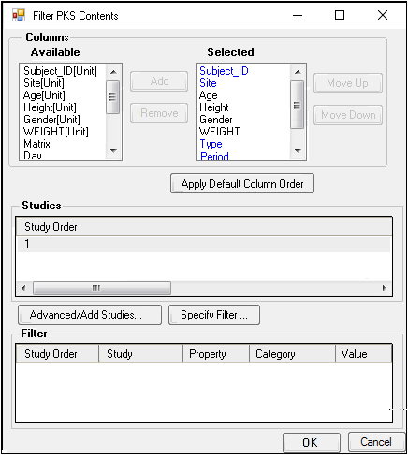Click the Move Up button

(348, 83)
